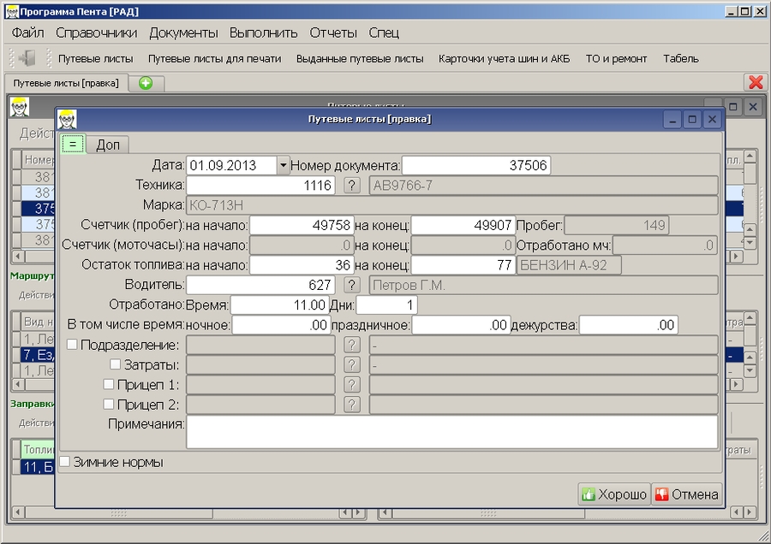
Task: Click the Примечания text field
Action: click(x=451, y=432)
